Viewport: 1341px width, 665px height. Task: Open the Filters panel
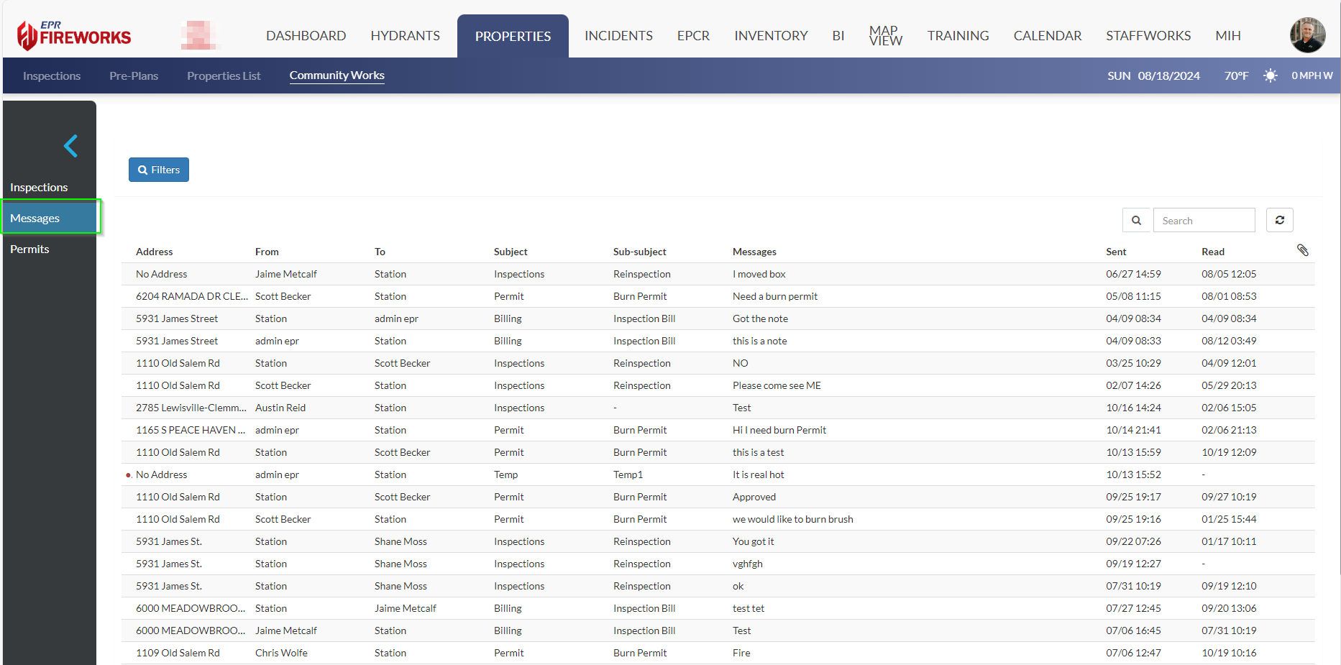pos(159,170)
